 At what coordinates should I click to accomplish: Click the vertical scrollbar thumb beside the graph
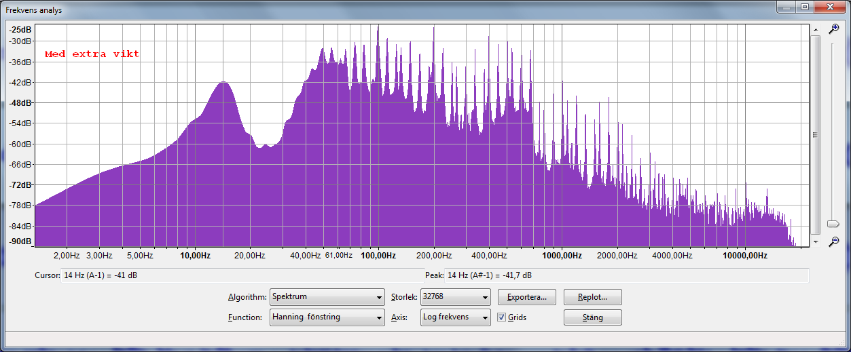point(815,134)
